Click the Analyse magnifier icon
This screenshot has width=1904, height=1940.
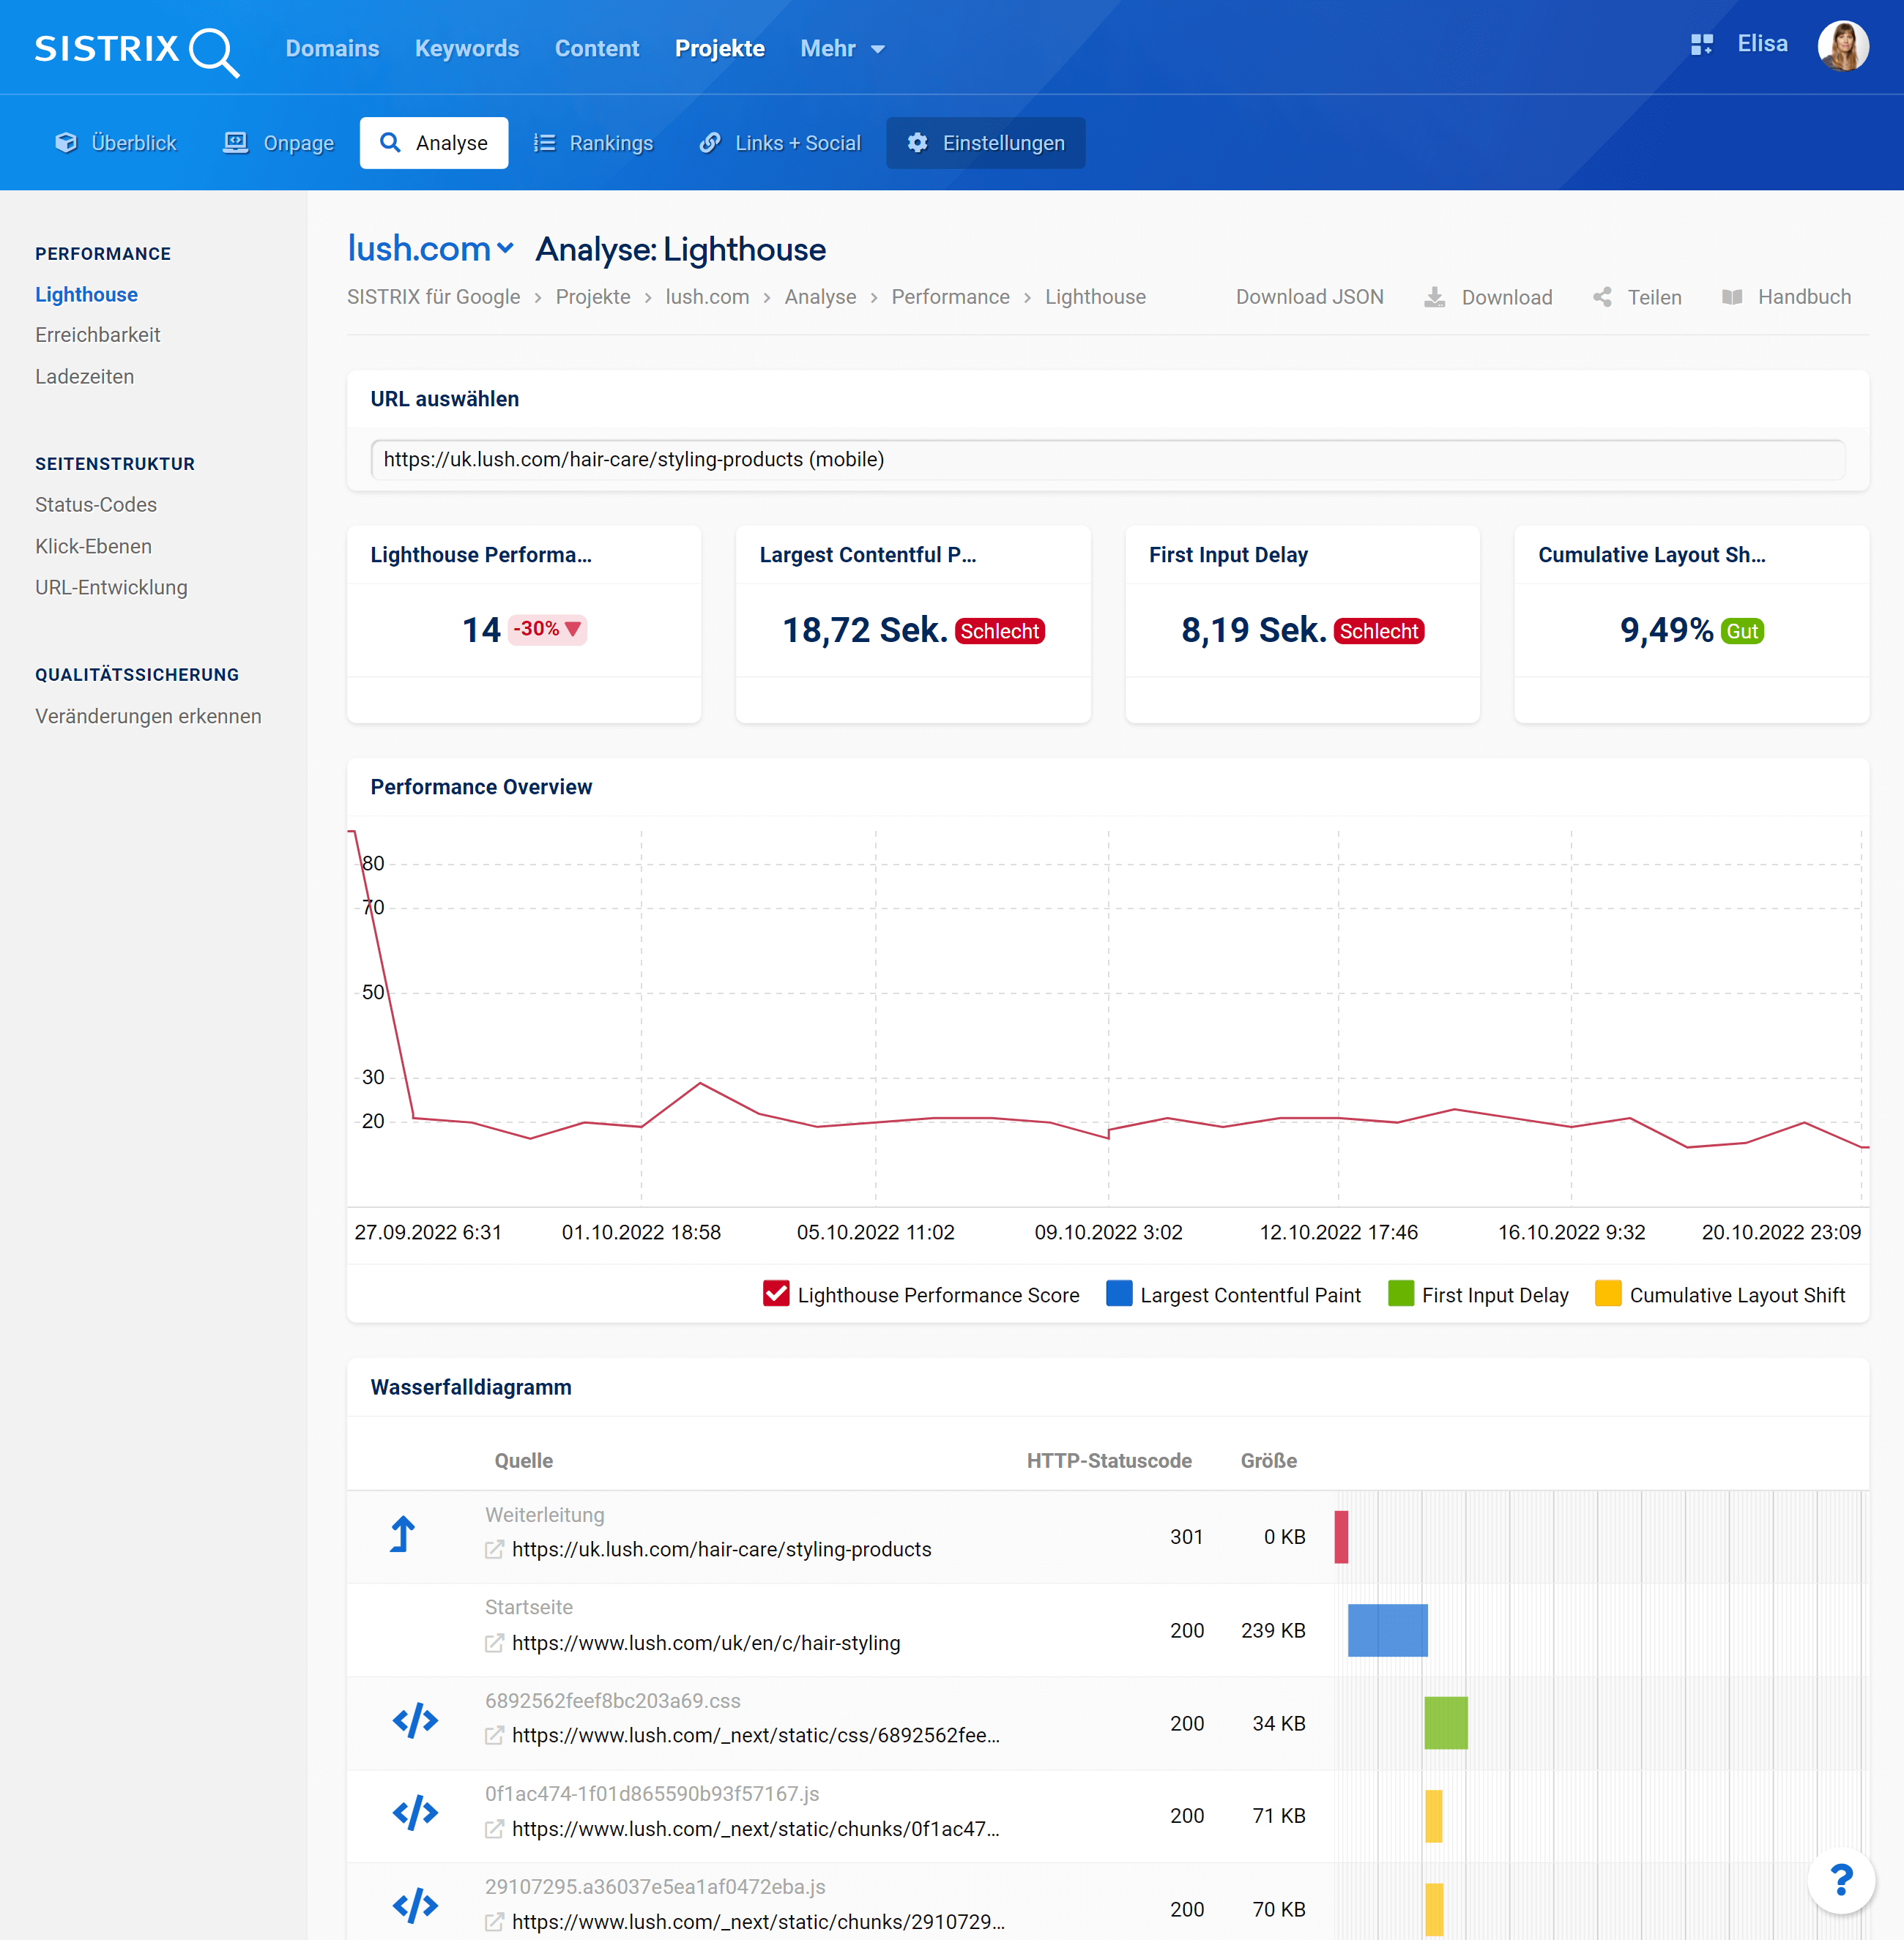click(390, 143)
